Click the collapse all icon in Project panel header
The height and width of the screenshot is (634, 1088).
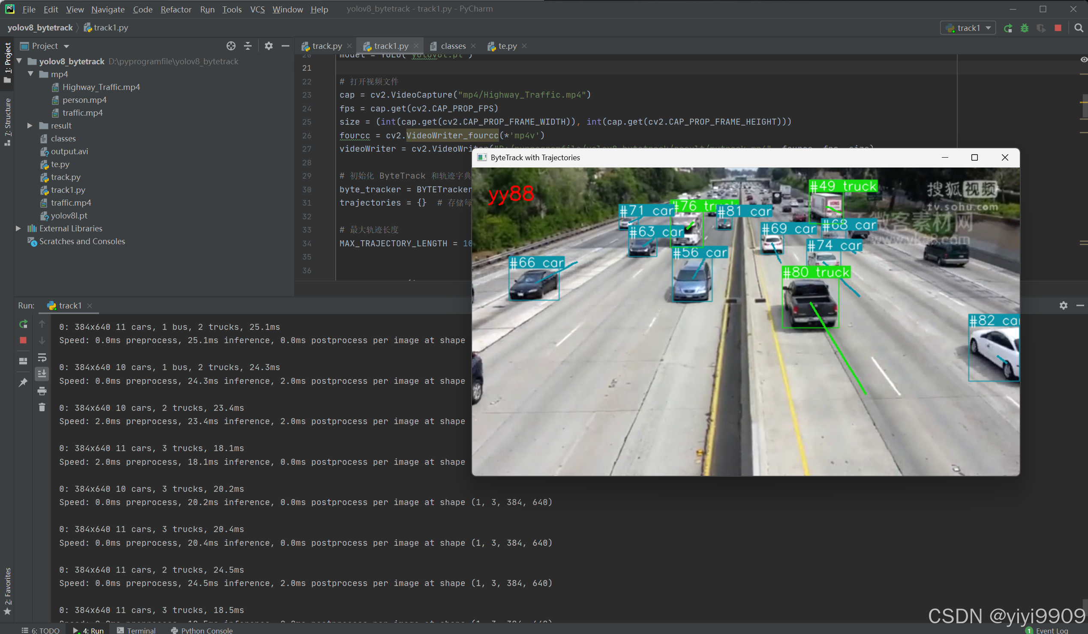pyautogui.click(x=248, y=46)
